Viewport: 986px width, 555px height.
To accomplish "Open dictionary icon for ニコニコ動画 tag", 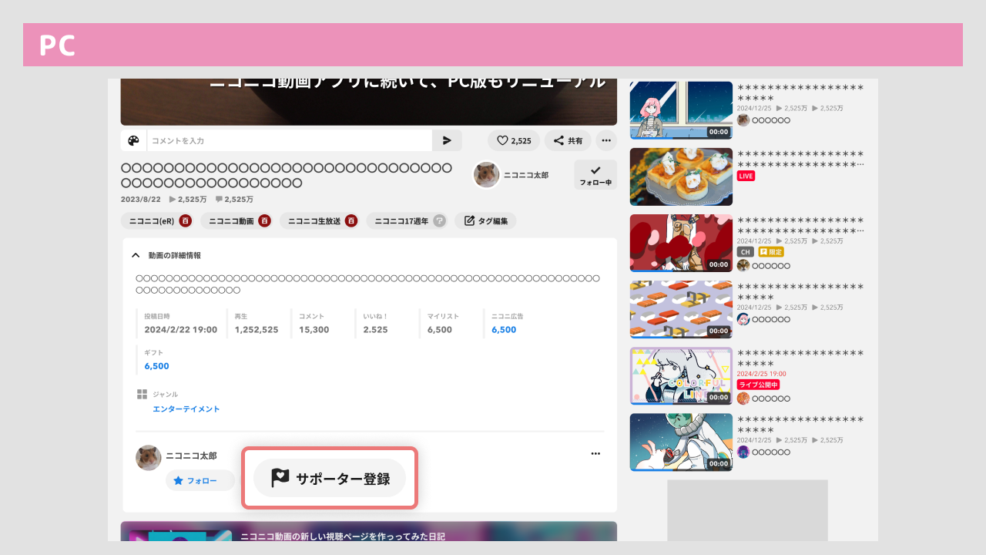I will (264, 220).
